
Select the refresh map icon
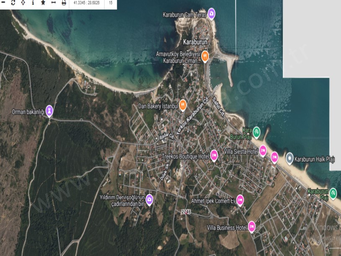pos(13,3)
